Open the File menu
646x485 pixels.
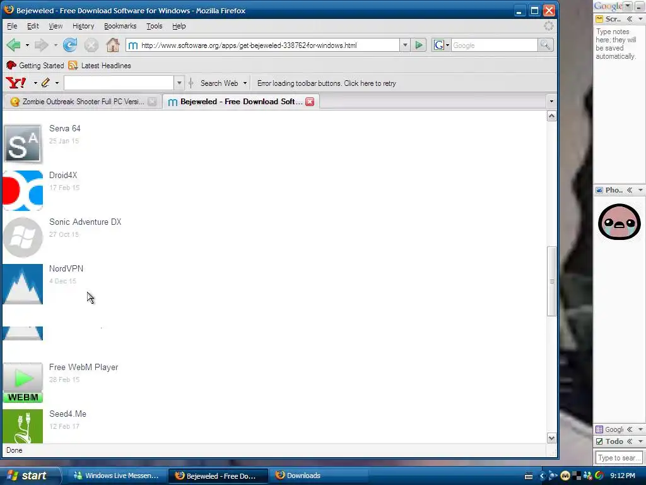coord(12,26)
